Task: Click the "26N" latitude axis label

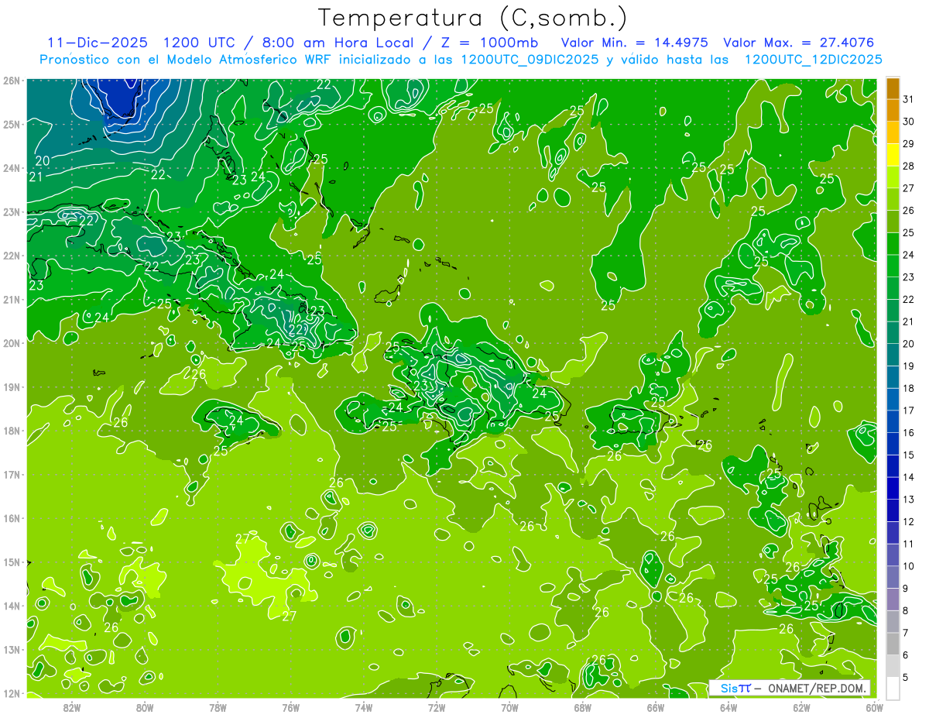Action: (x=12, y=81)
